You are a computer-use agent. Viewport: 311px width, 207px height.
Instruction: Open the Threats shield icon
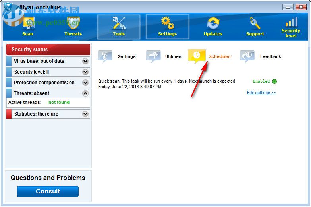(73, 23)
